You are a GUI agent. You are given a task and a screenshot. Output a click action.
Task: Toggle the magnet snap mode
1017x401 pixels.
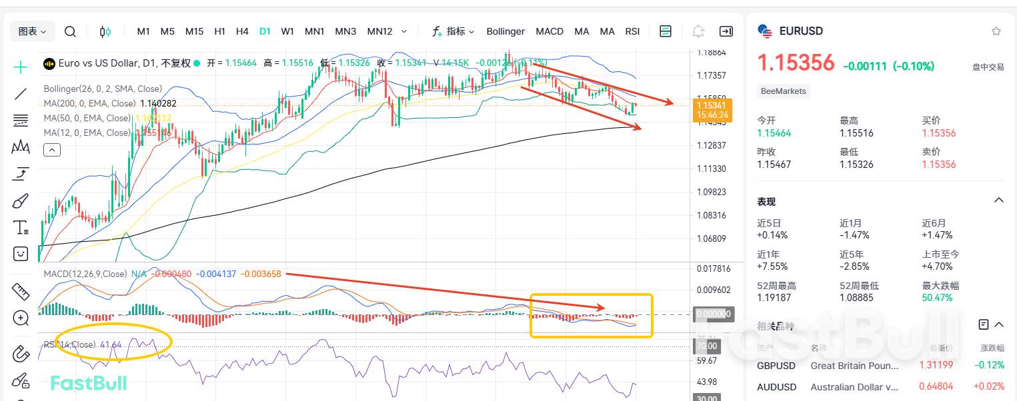(21, 353)
